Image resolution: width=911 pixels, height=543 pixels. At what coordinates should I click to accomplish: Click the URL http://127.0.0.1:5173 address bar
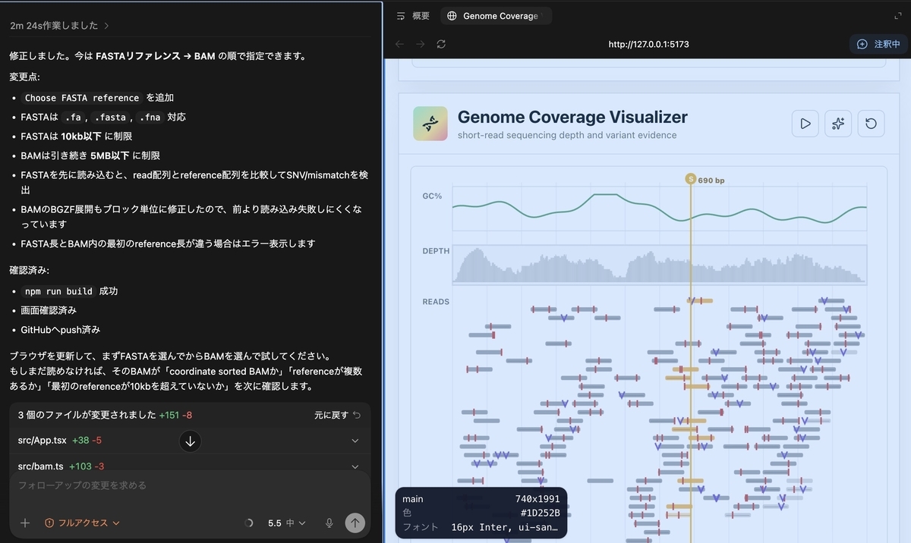pos(648,44)
